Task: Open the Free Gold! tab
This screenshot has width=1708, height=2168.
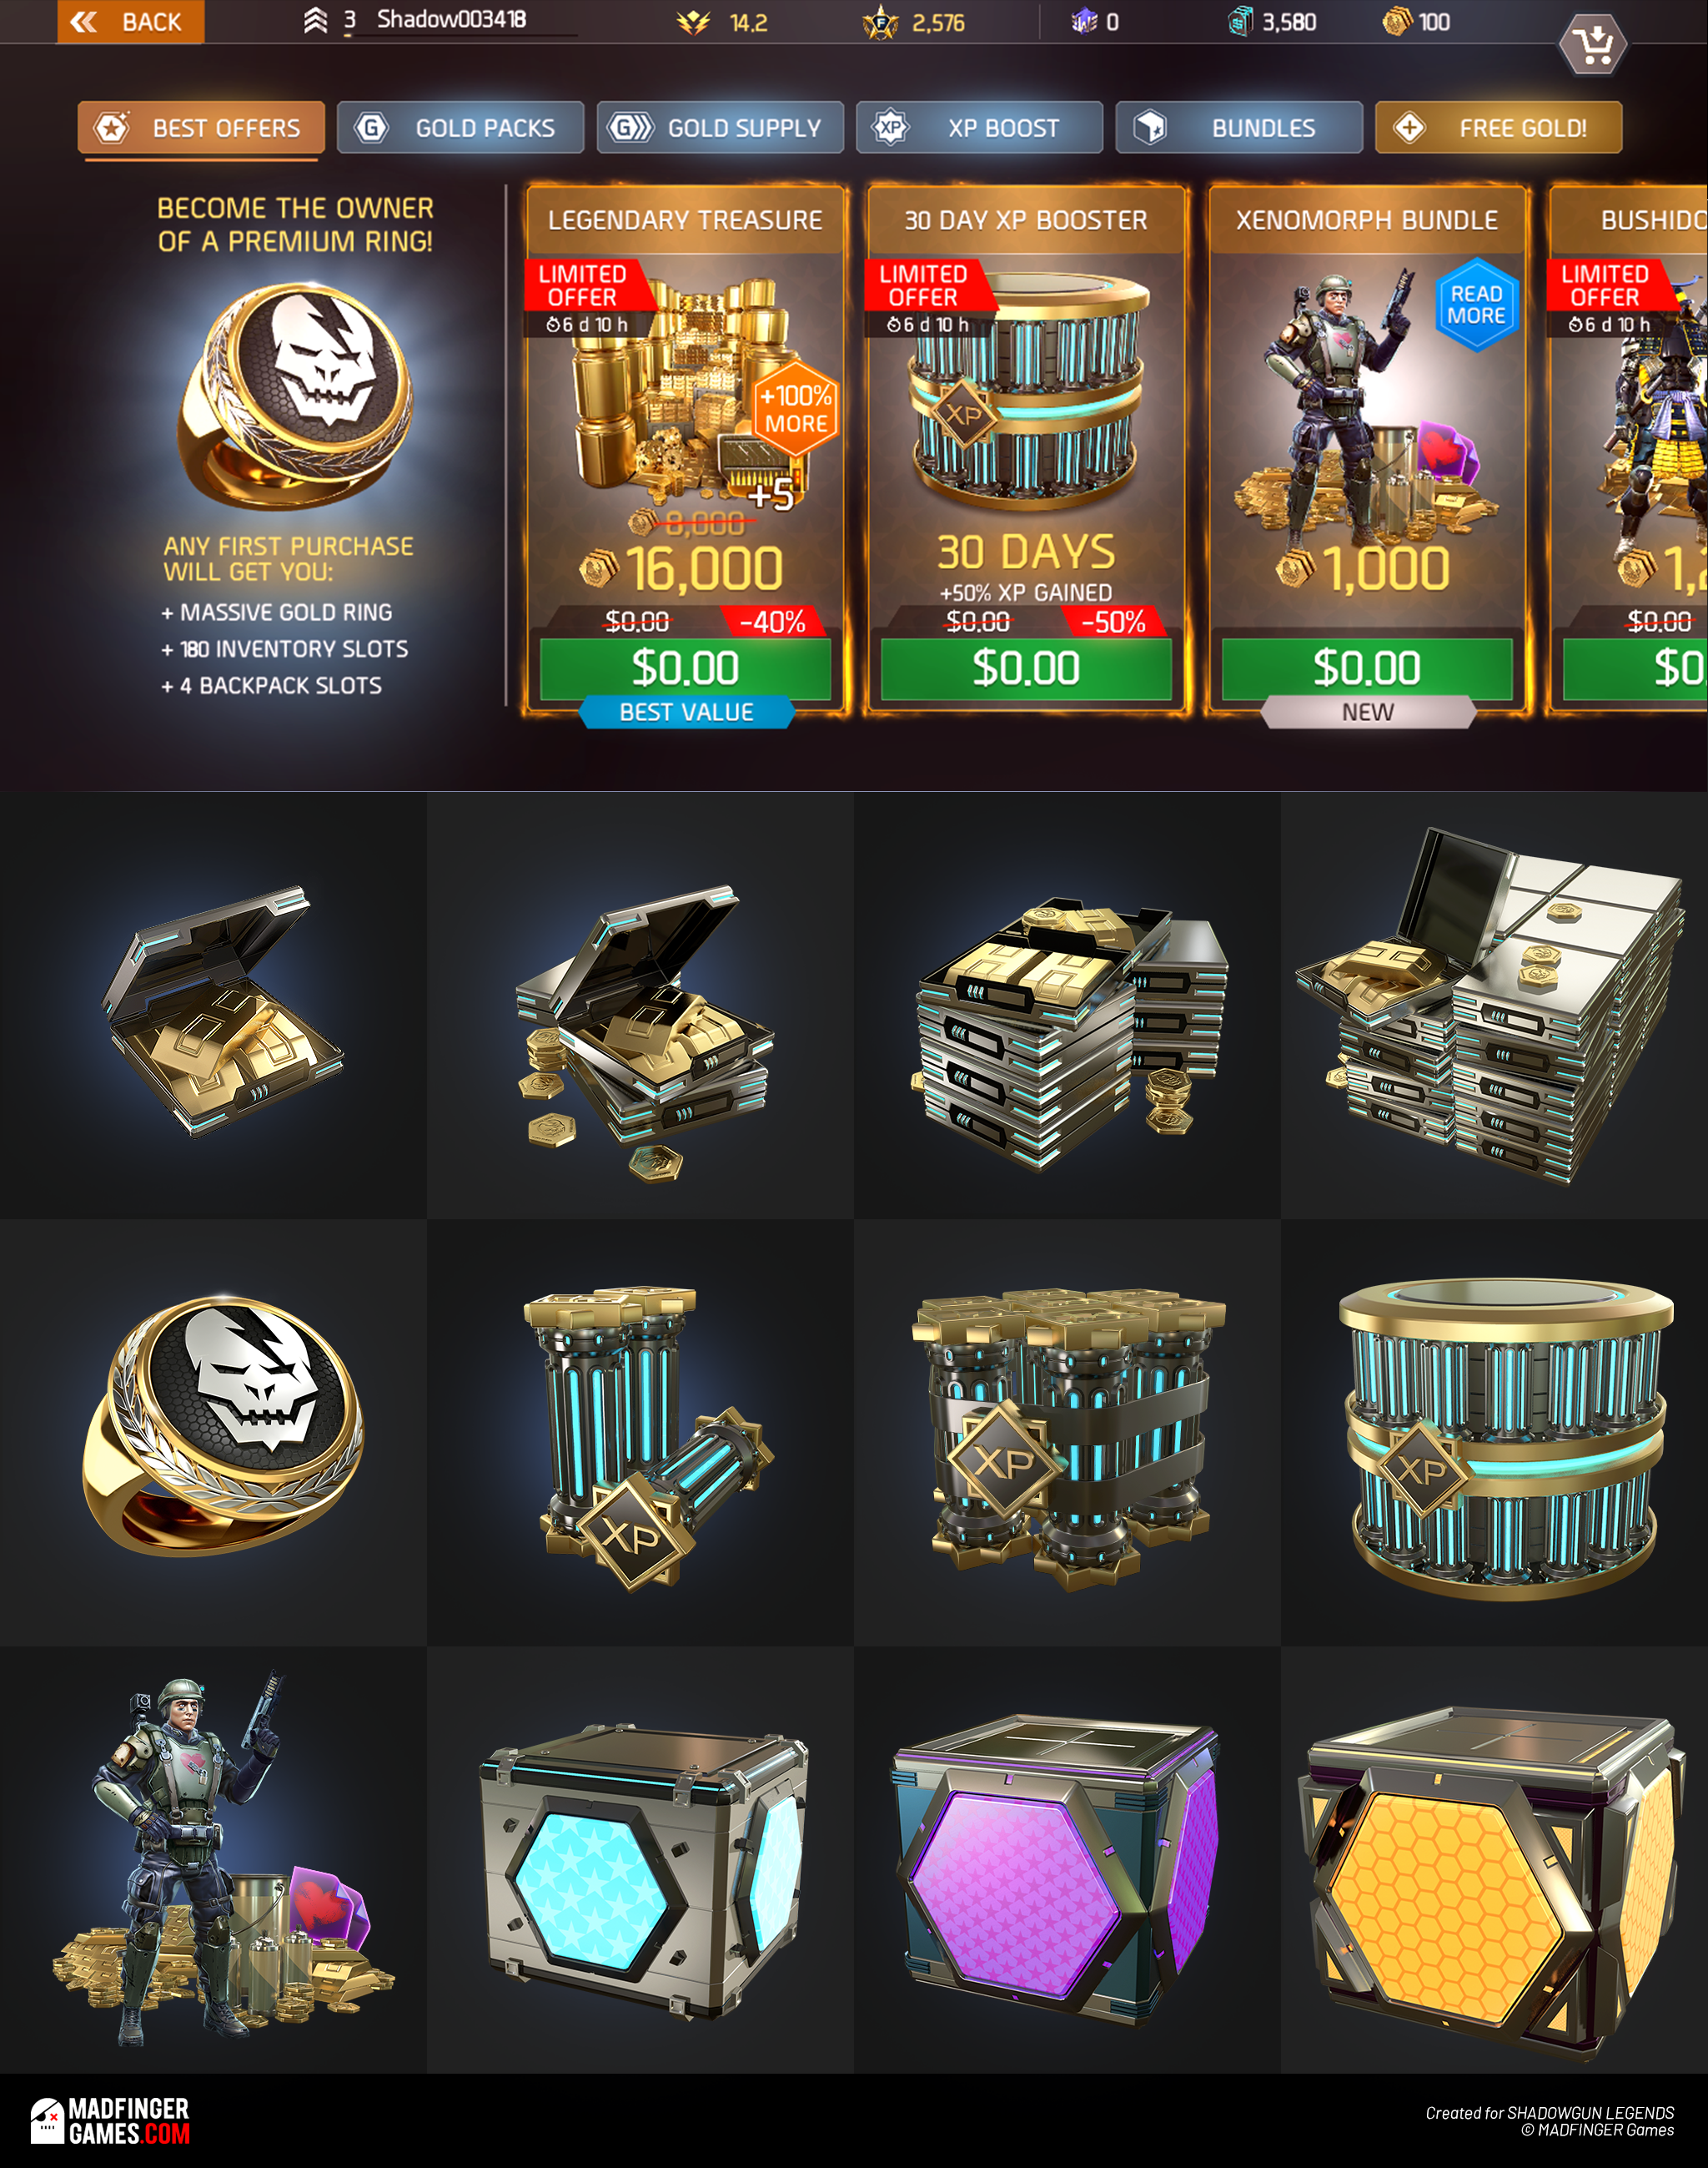Action: coord(1498,128)
